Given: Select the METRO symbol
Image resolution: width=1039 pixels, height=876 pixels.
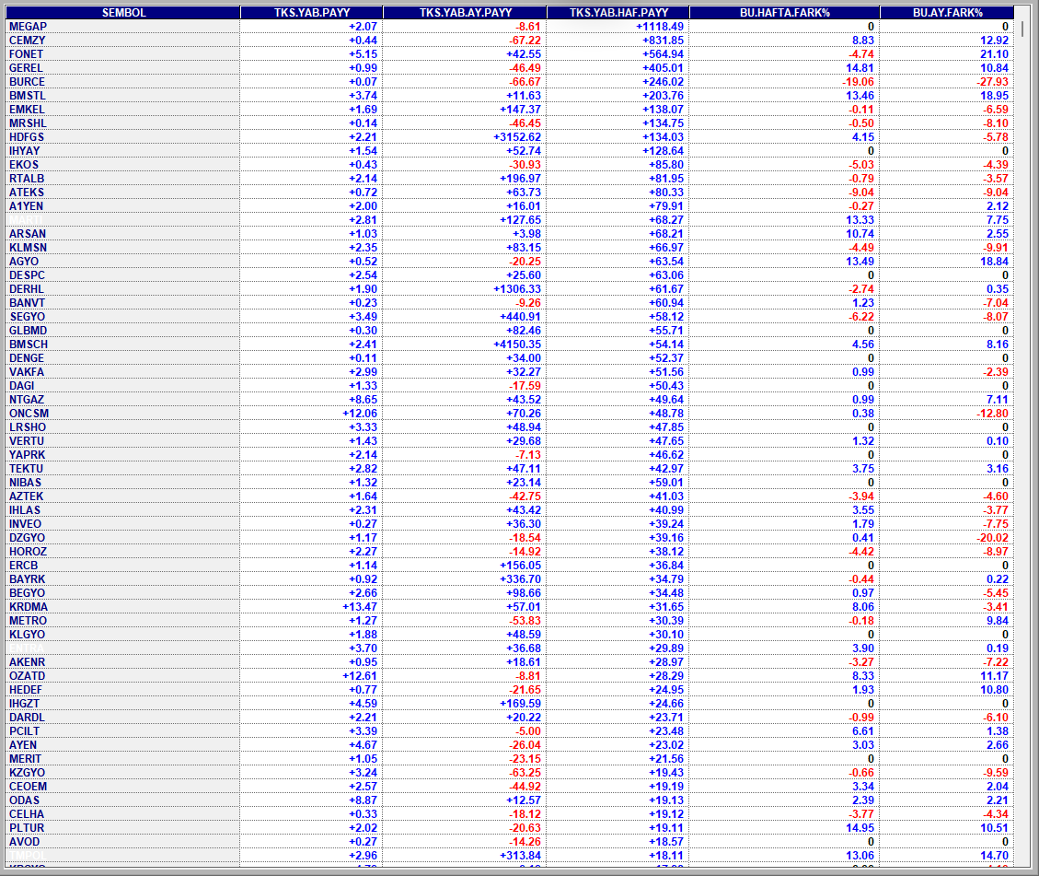Looking at the screenshot, I should point(28,621).
